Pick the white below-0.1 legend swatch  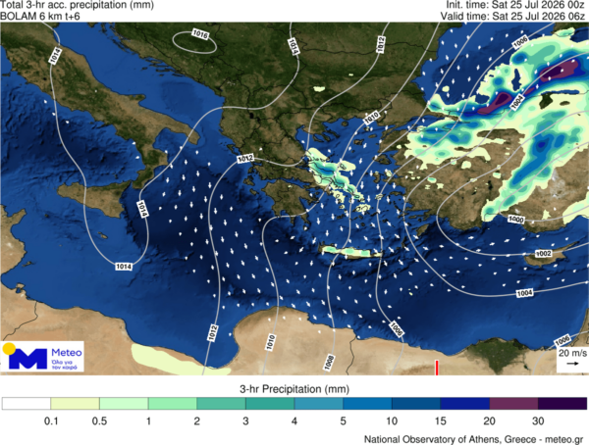pyautogui.click(x=27, y=404)
